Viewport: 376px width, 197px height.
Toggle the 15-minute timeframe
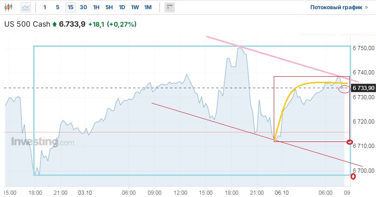[x=70, y=7]
